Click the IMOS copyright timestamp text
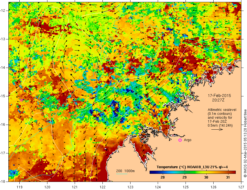Screen dimensions: 247x190 pyautogui.click(x=245, y=143)
